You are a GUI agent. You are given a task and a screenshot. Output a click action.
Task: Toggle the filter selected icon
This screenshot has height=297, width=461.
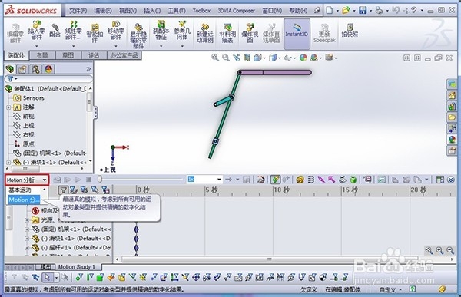coord(95,190)
